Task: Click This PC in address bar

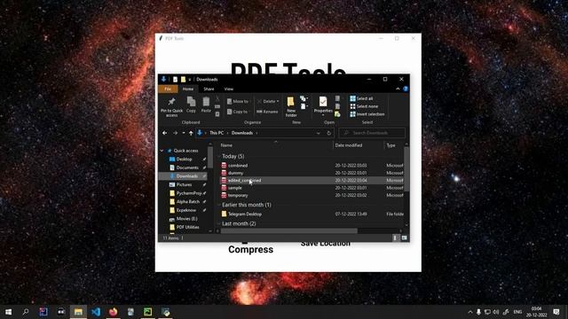Action: pyautogui.click(x=217, y=133)
